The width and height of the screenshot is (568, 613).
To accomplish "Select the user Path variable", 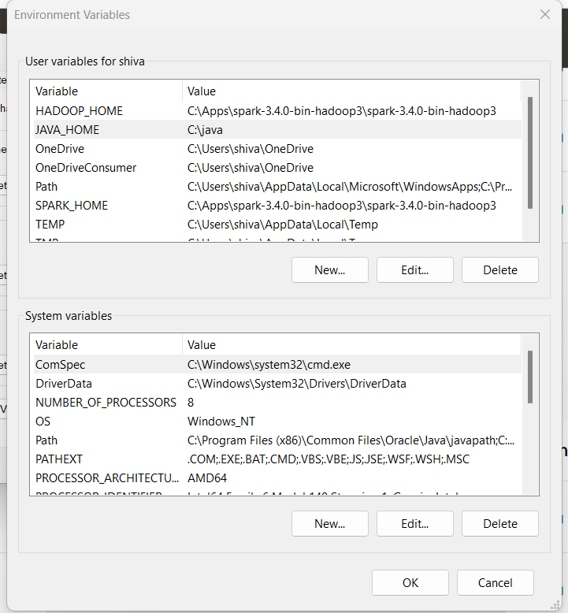I will coord(277,187).
